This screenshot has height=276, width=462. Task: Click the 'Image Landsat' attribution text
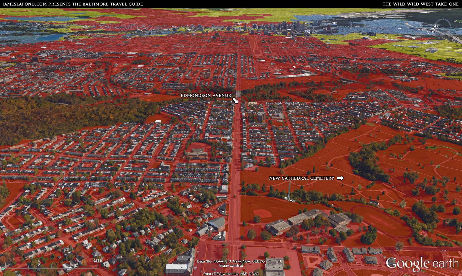point(231,266)
